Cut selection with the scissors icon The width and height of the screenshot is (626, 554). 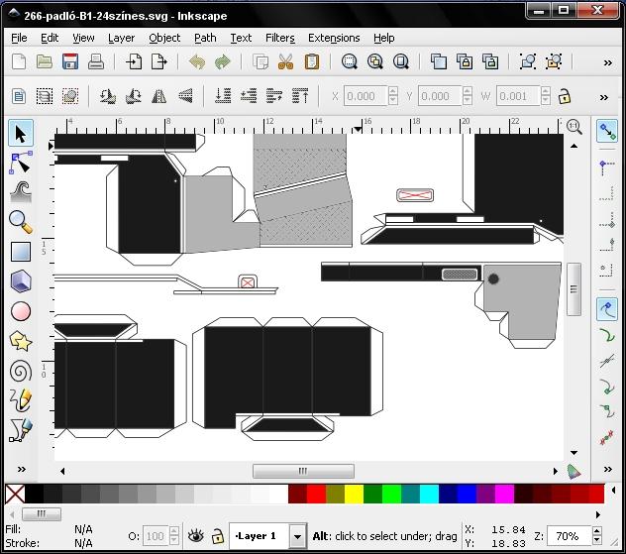coord(286,62)
